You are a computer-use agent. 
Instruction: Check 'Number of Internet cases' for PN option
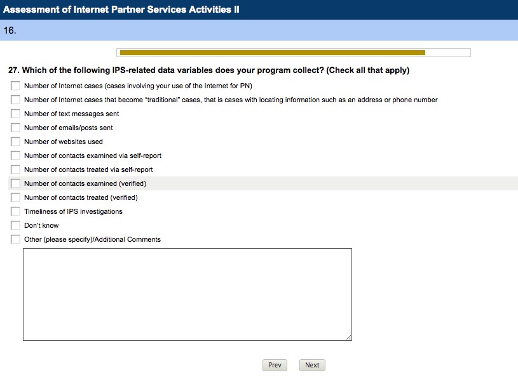click(x=15, y=86)
